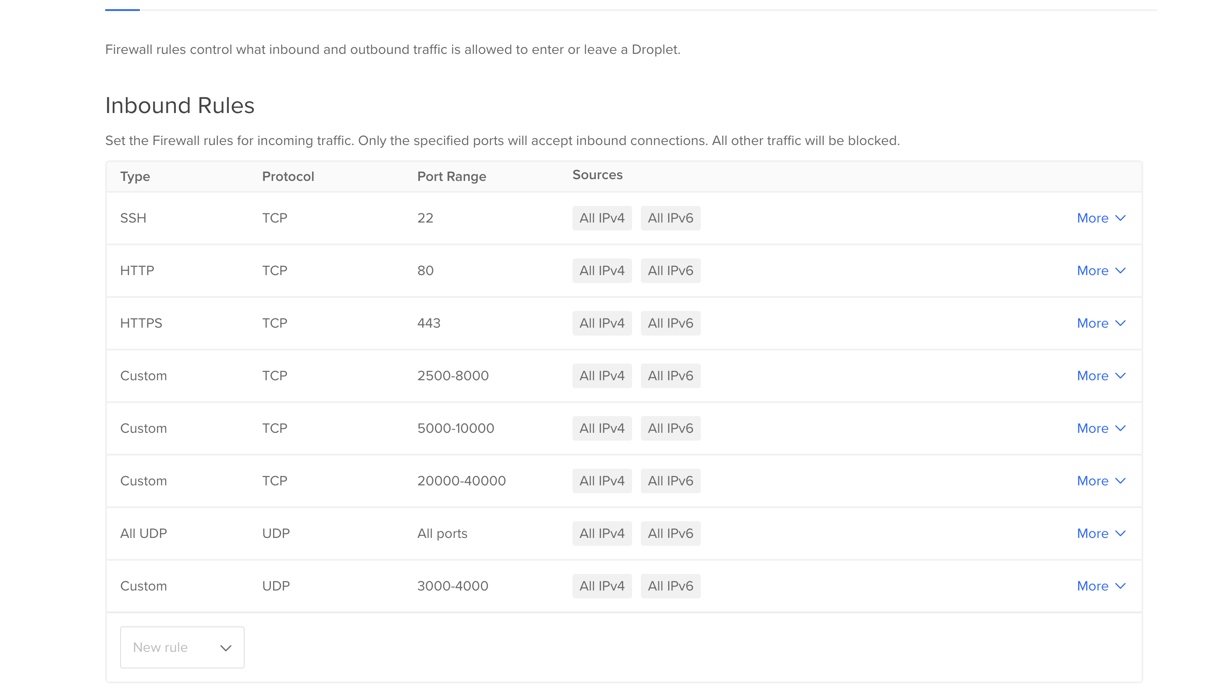Remove the All IPv4 source from the SSH rule
Screen dimensions: 1216x700
[602, 218]
